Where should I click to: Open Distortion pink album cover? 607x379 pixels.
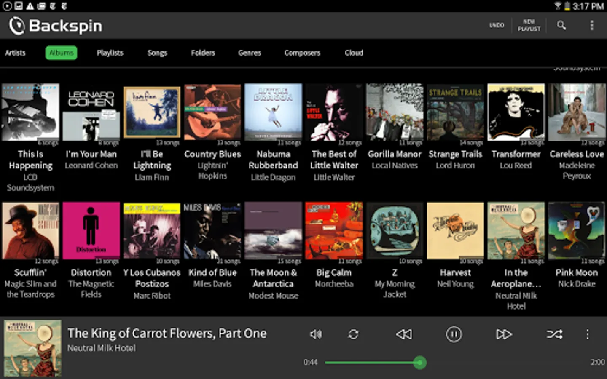(91, 231)
